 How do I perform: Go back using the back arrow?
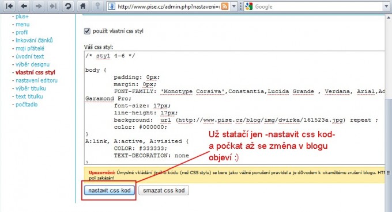click(24, 6)
